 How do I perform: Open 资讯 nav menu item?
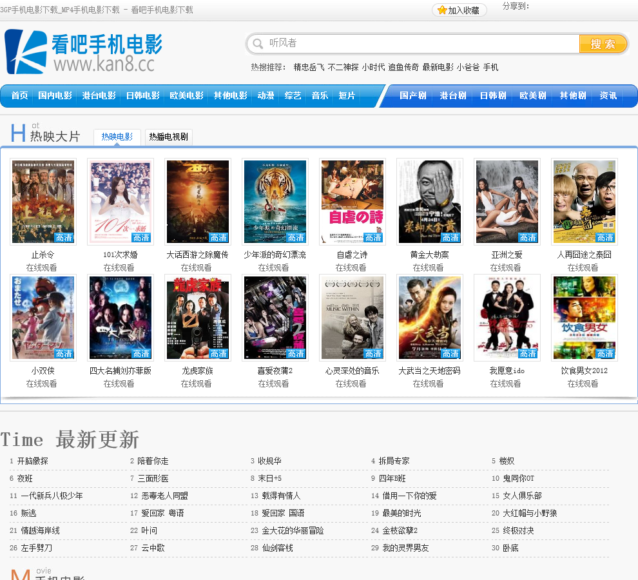click(x=608, y=95)
